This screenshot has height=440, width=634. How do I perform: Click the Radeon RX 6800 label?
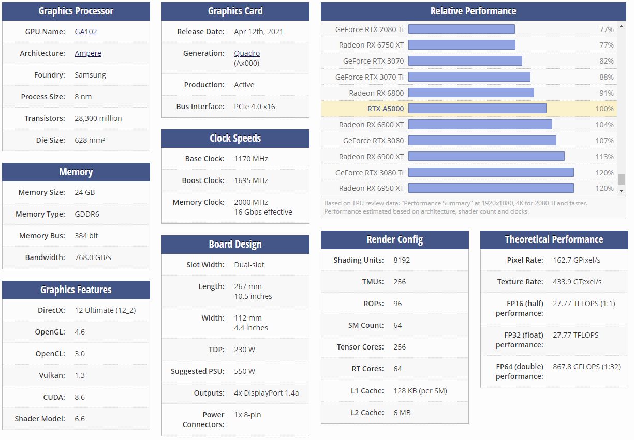tap(376, 93)
